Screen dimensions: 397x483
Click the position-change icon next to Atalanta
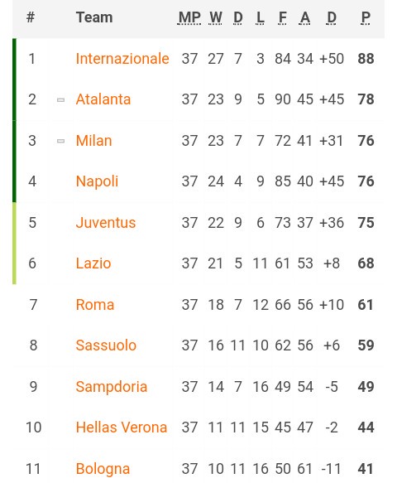point(61,99)
